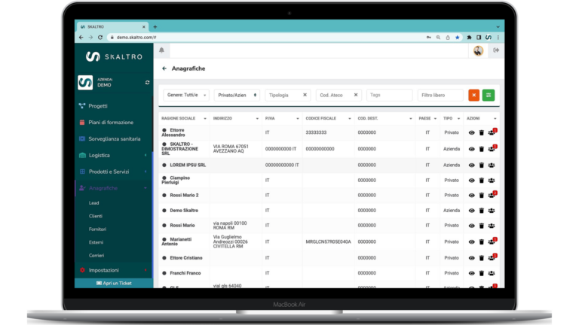View details of LOREM IPSU SRL

coord(471,166)
